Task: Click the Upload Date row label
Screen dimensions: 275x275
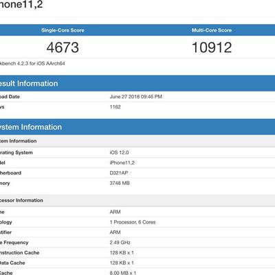Action: [x=10, y=97]
